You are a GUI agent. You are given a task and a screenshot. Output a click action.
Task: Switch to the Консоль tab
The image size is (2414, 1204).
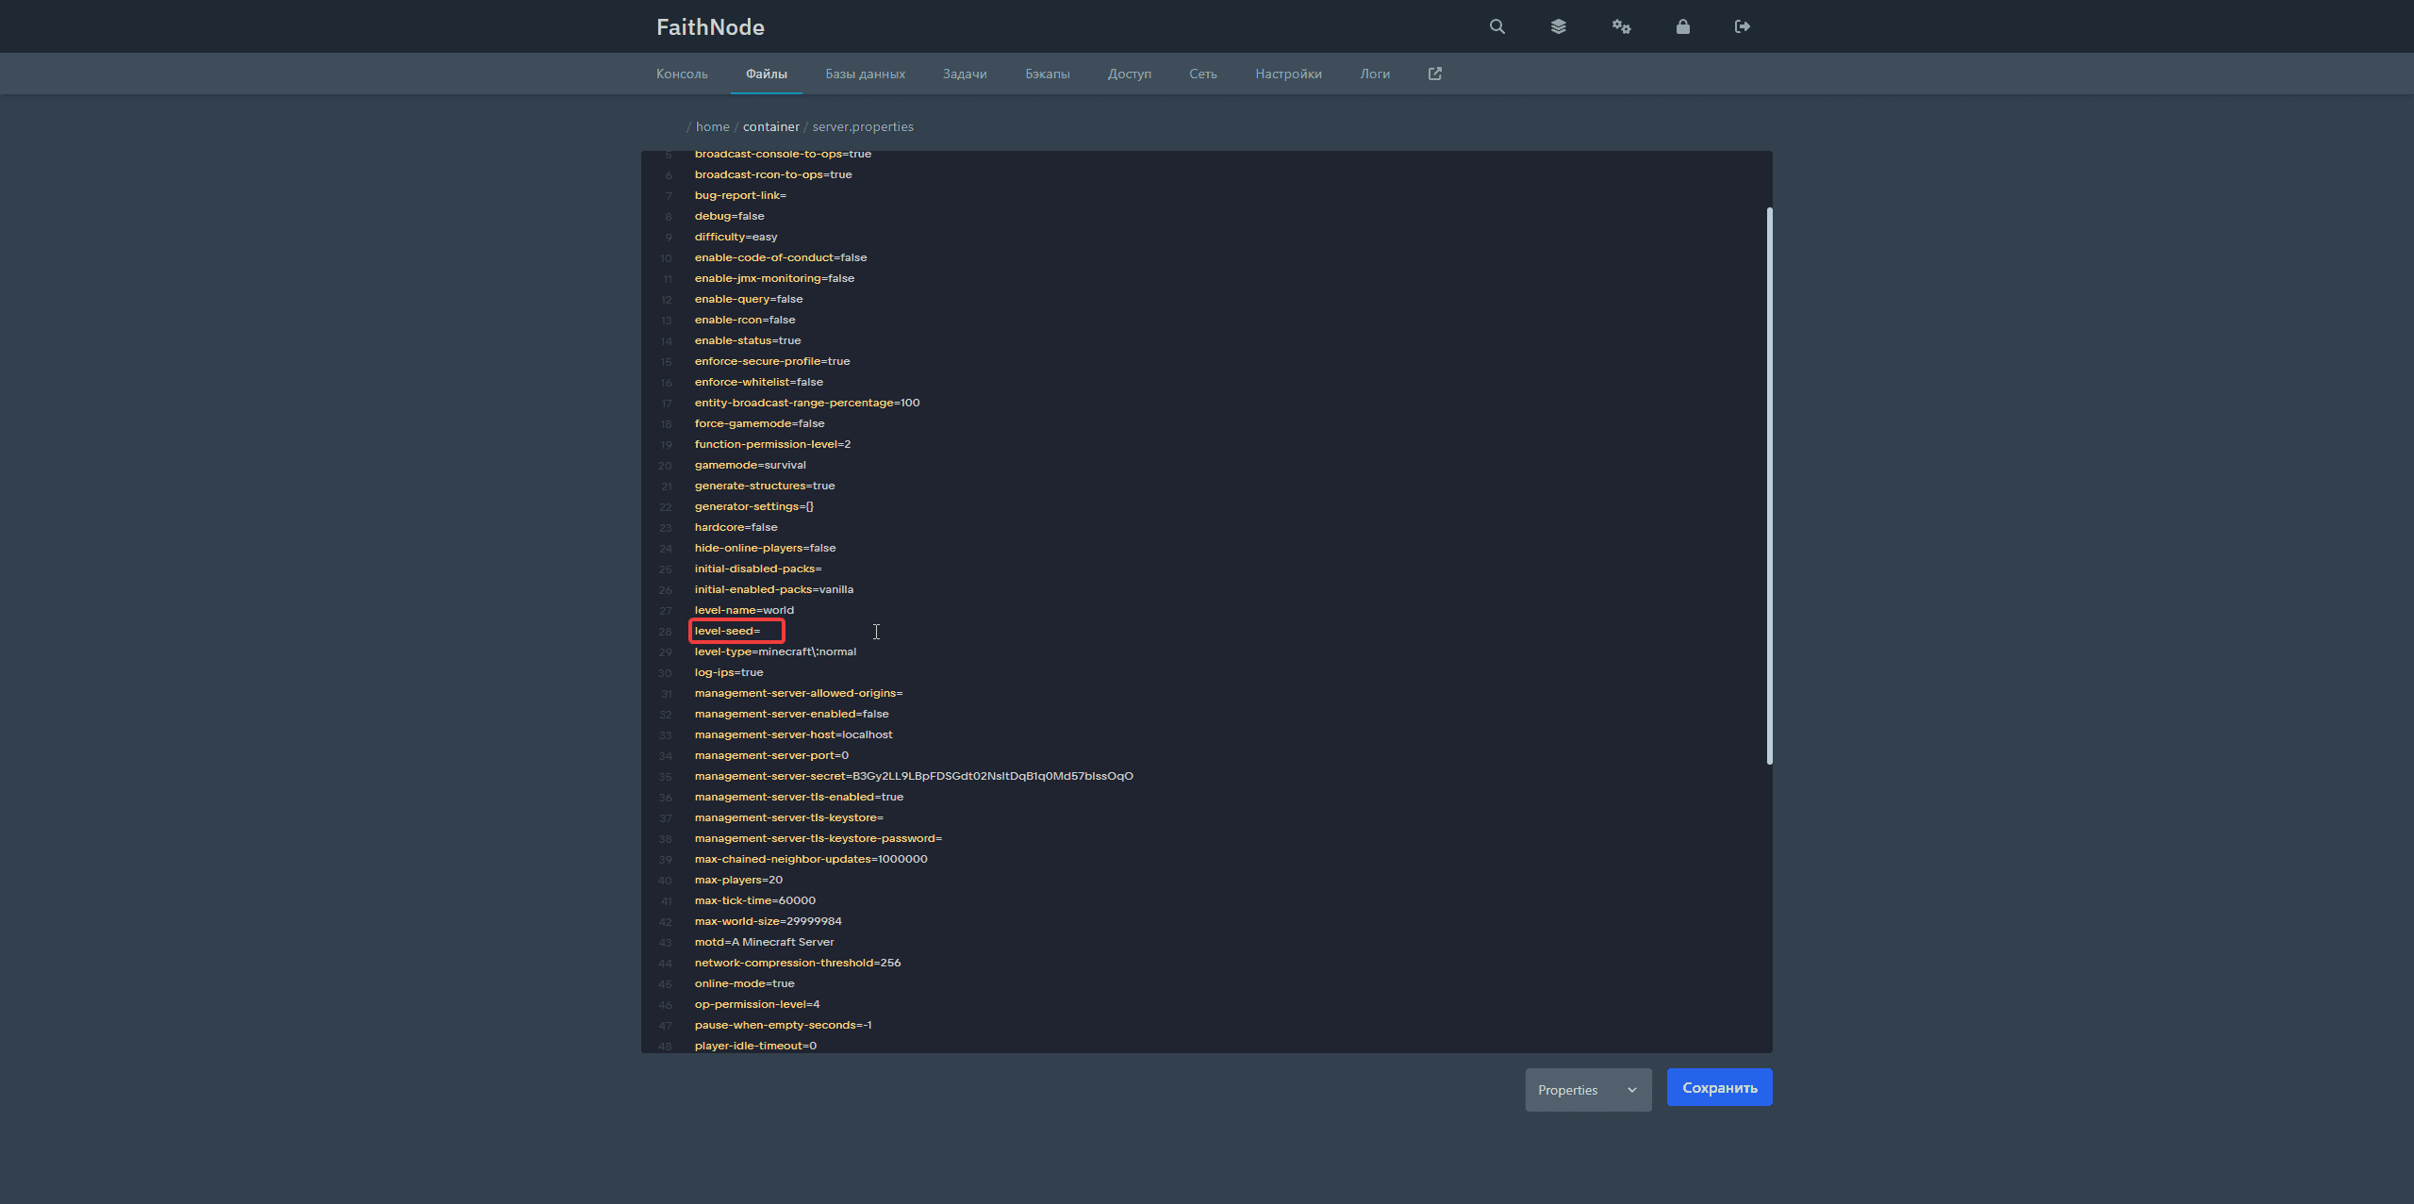tap(682, 74)
